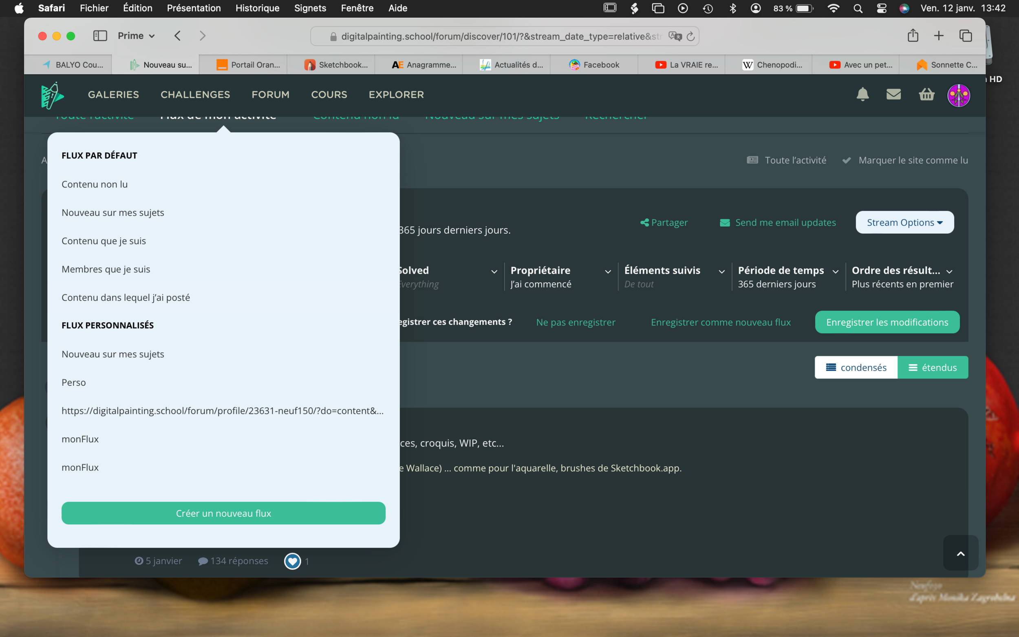1019x637 pixels.
Task: Toggle the Safari sidebar
Action: (x=100, y=36)
